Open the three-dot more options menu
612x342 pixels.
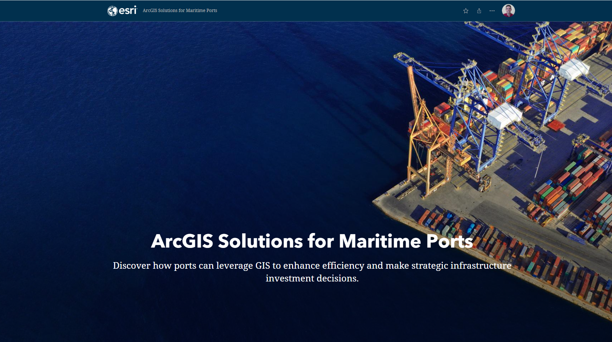[x=492, y=11]
